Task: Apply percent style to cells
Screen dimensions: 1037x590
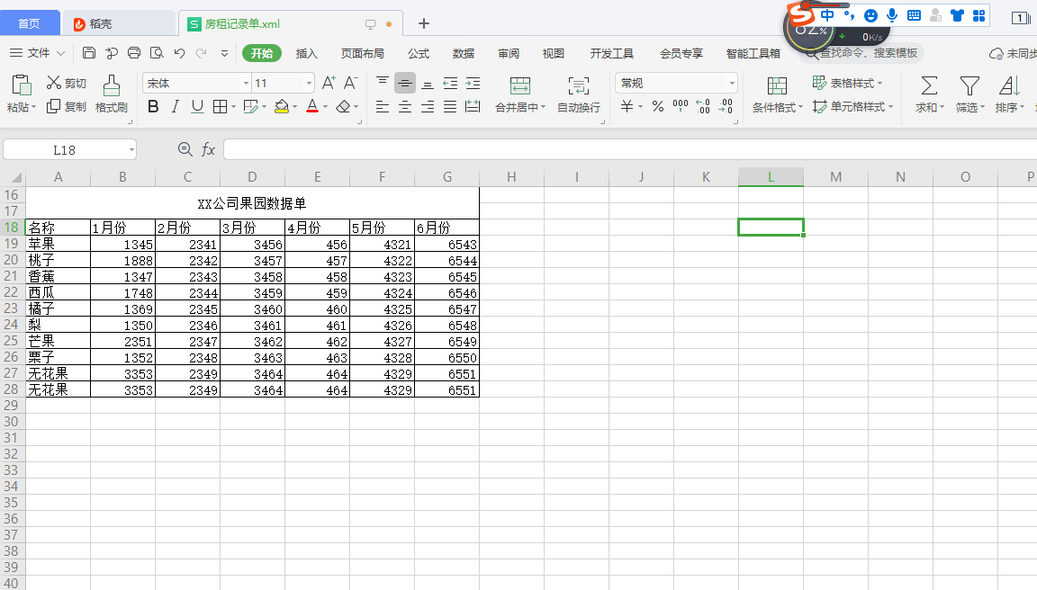Action: [657, 106]
